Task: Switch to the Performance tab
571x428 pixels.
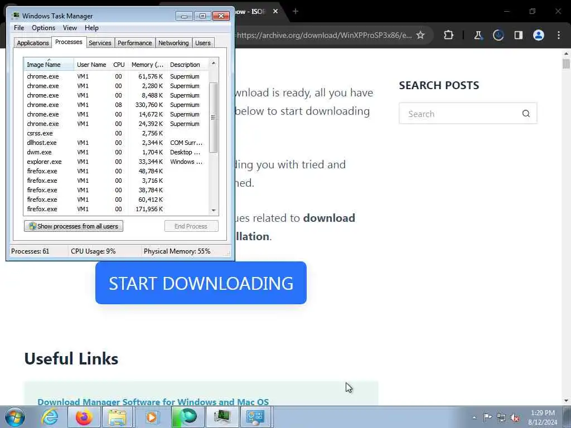Action: pyautogui.click(x=135, y=43)
